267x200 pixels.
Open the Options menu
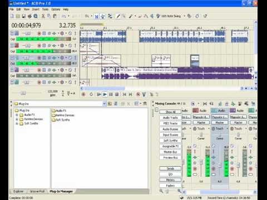click(x=56, y=9)
